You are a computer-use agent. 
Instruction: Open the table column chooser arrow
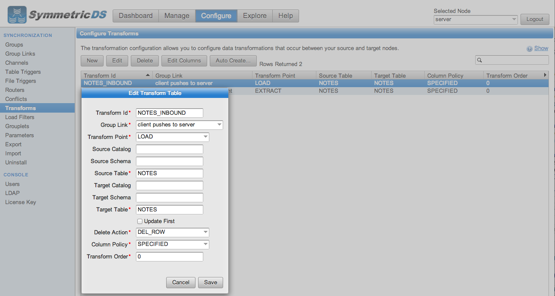(x=545, y=75)
